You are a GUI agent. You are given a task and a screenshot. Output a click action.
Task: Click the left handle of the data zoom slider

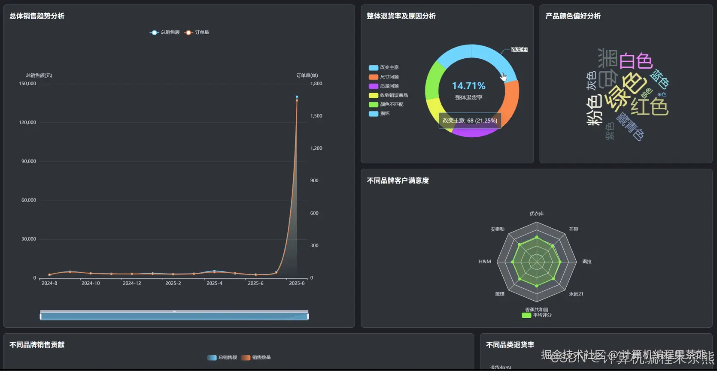tap(41, 316)
